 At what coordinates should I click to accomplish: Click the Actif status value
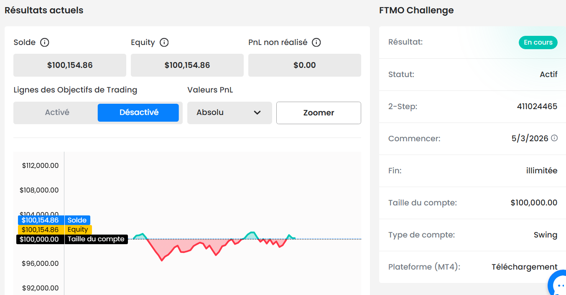tap(548, 74)
